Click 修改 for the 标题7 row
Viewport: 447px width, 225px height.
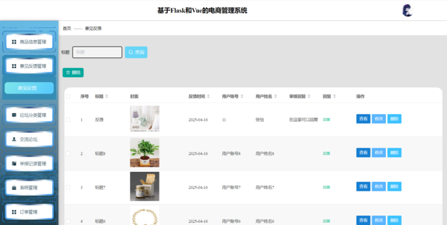coord(379,187)
